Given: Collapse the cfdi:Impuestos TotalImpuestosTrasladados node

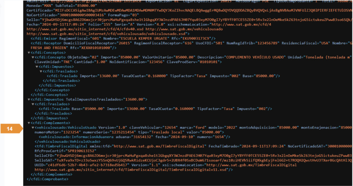Looking at the screenshot, I should click(28, 99).
